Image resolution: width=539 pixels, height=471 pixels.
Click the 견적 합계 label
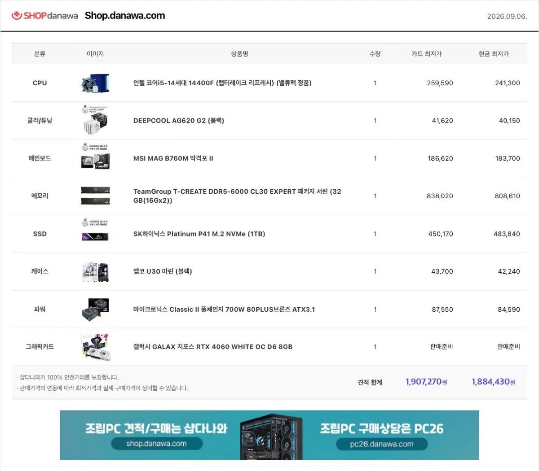pos(370,382)
